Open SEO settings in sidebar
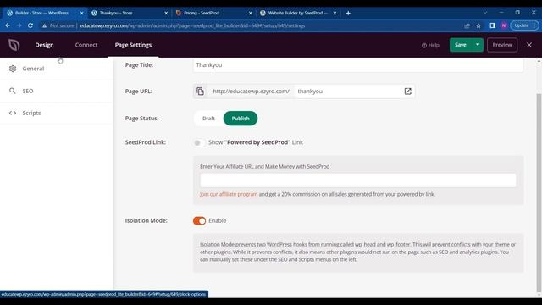This screenshot has height=305, width=542. pyautogui.click(x=57, y=91)
